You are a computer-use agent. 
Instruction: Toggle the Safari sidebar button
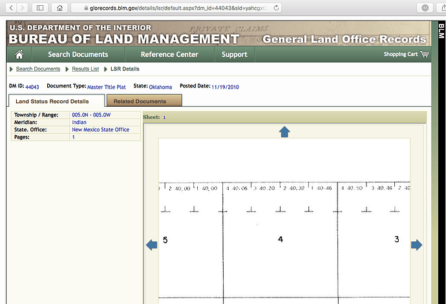(40, 8)
